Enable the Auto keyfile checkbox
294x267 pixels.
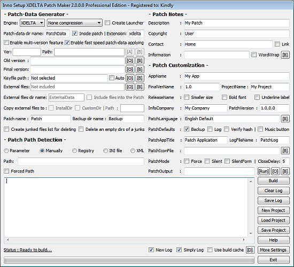point(112,78)
